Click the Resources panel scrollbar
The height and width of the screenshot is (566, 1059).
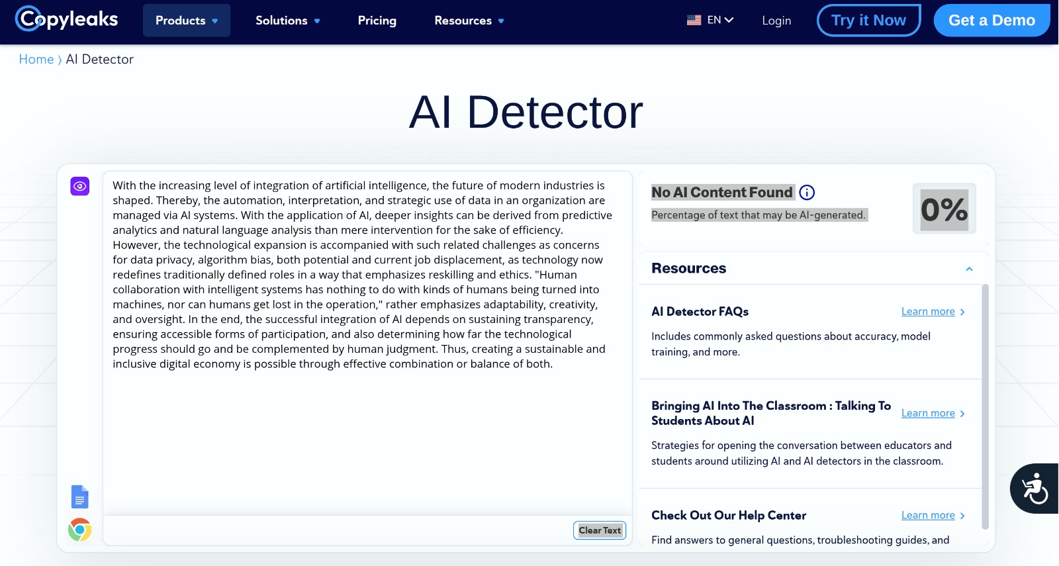pyautogui.click(x=985, y=404)
